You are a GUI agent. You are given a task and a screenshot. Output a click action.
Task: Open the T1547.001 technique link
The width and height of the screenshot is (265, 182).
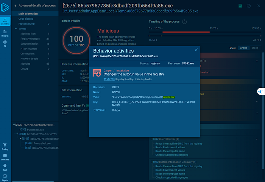point(109,79)
